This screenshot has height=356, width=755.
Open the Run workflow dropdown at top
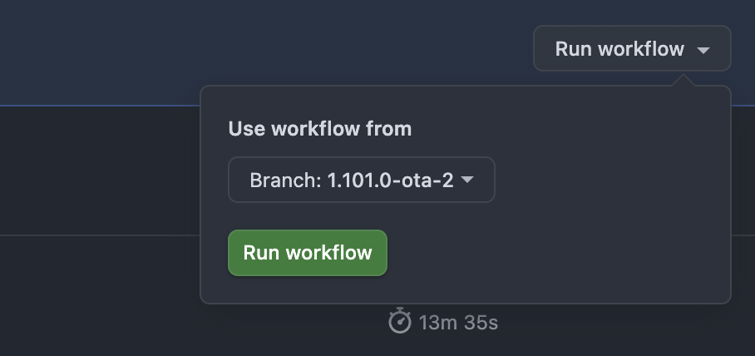click(x=632, y=49)
